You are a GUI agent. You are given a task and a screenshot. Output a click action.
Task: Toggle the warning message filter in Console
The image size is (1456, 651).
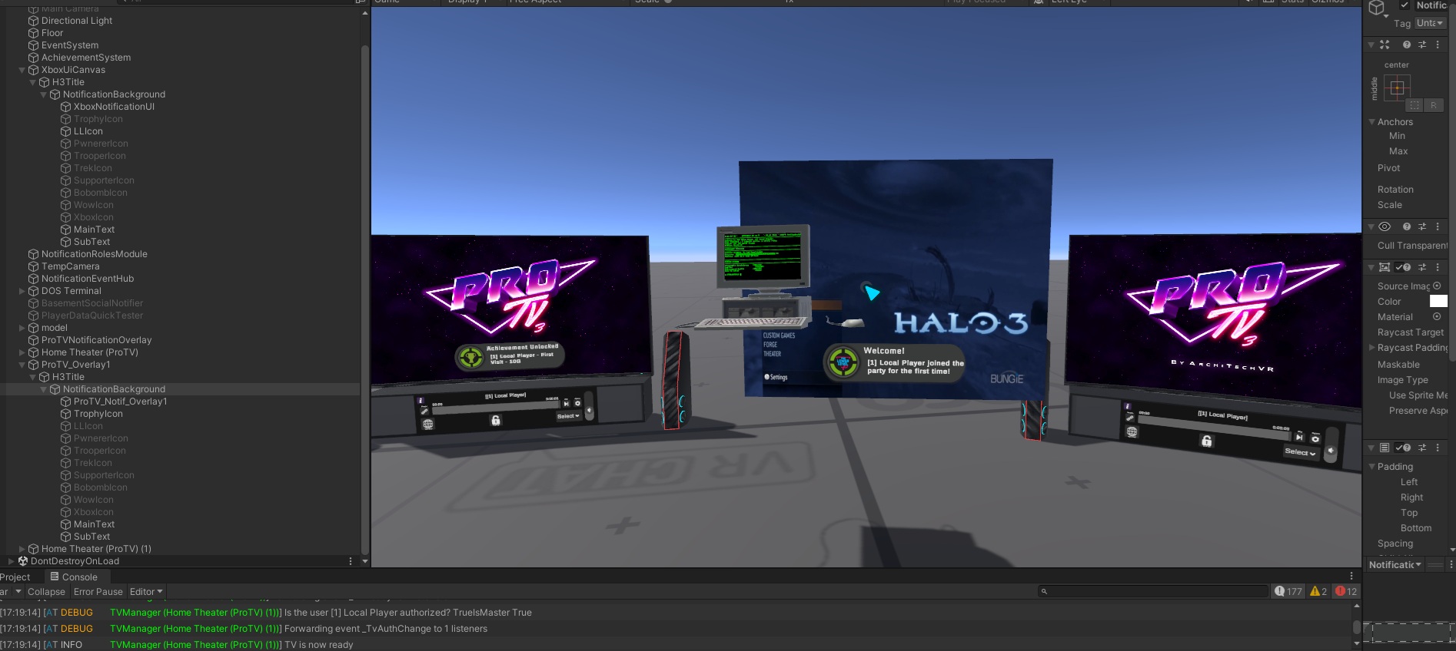tap(1318, 591)
